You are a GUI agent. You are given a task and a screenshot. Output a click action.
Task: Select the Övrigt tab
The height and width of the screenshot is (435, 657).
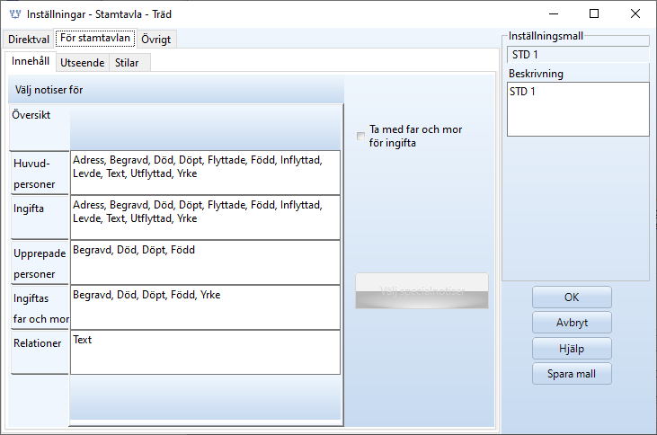tap(156, 40)
